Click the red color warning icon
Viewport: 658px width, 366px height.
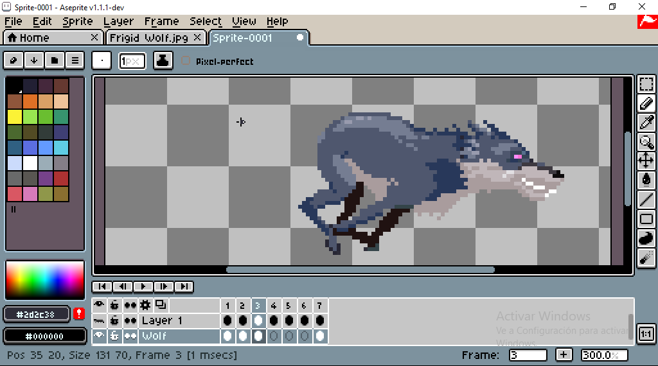[79, 313]
